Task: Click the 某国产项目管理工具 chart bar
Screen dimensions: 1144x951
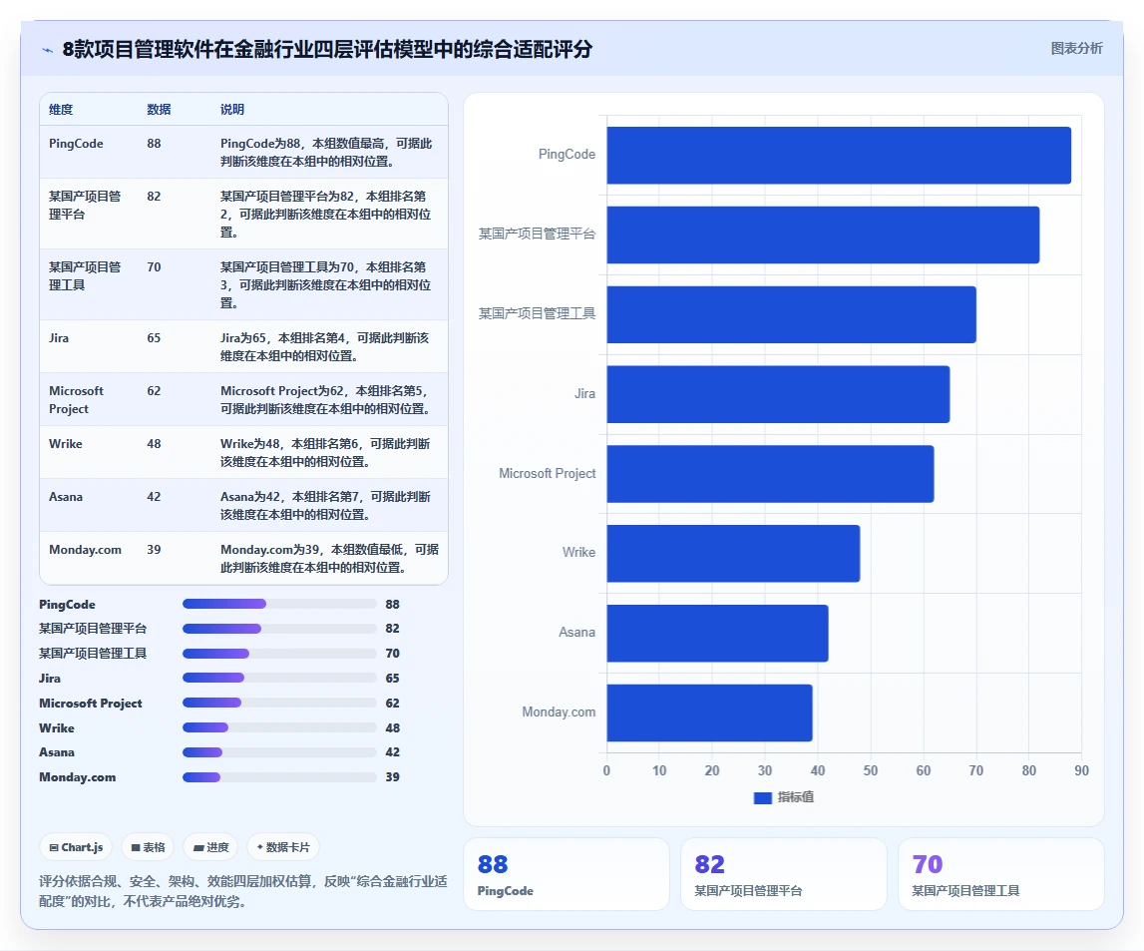Action: (792, 314)
